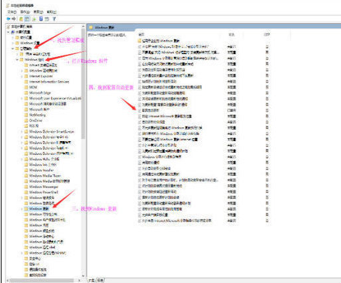Click the 计算机配置 computer icon in tree
Screen dimensions: 341x283
(13, 32)
